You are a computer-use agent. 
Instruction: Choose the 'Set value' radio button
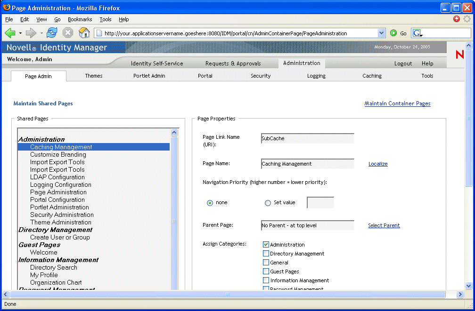coord(268,203)
